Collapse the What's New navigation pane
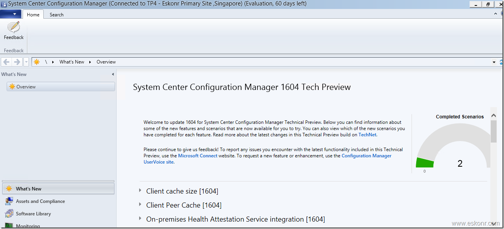Viewport: 504px width, 229px height. pos(113,74)
